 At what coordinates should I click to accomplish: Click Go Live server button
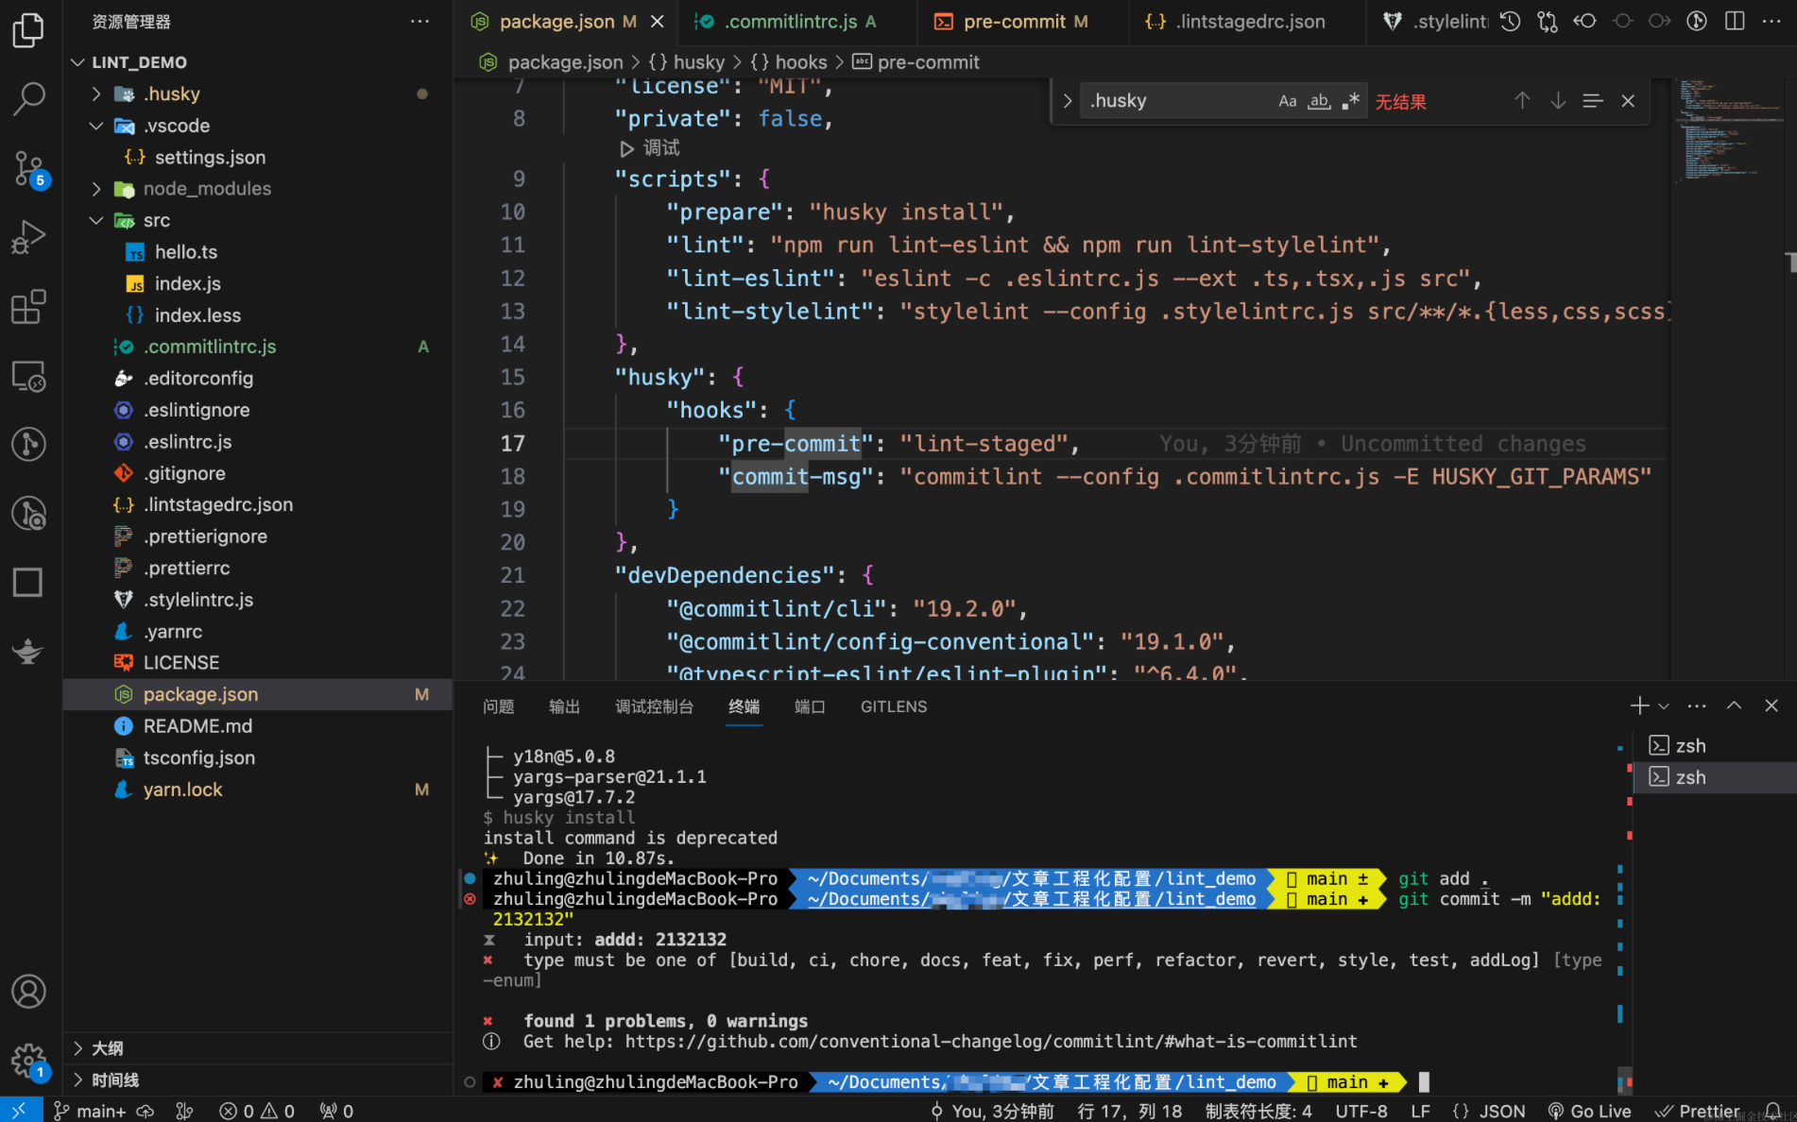point(1590,1112)
